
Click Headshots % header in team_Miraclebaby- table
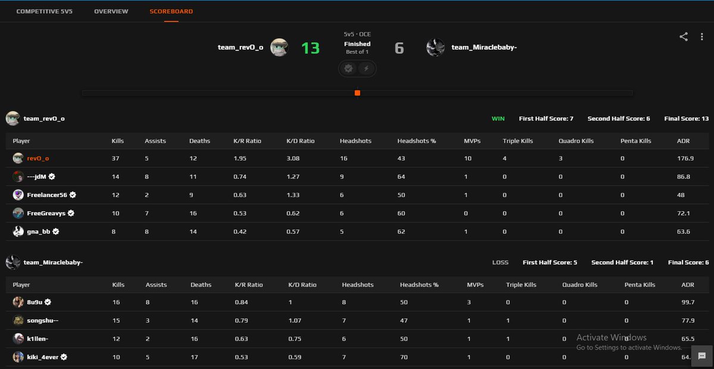(x=419, y=284)
